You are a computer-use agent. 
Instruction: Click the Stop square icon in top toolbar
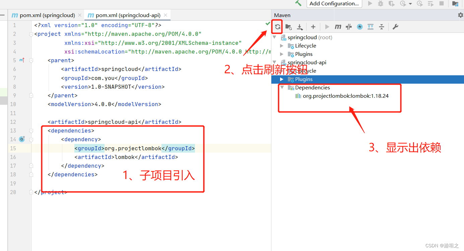tap(442, 3)
